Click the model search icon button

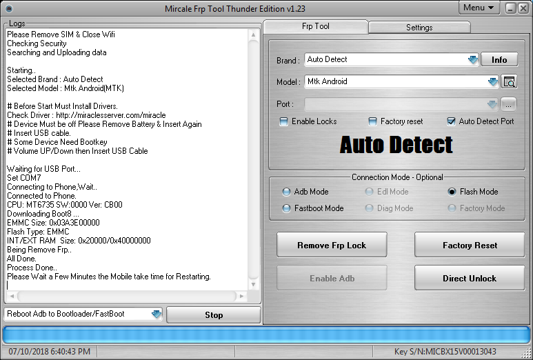tap(509, 81)
